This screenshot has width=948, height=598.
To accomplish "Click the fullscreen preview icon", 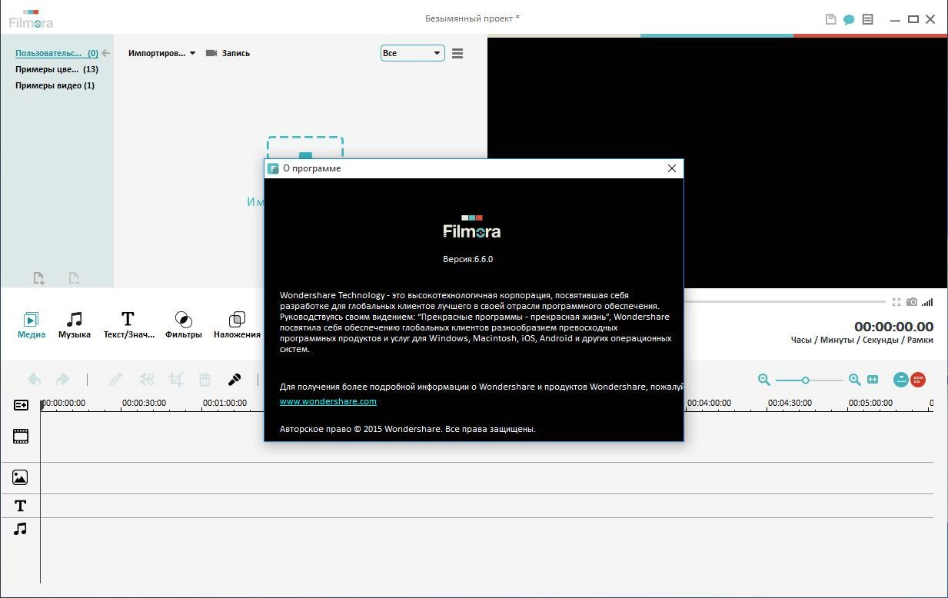I will [x=896, y=302].
